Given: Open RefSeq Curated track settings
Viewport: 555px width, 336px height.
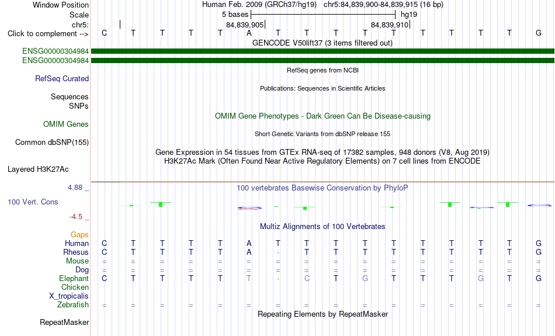Looking at the screenshot, I should [x=62, y=79].
